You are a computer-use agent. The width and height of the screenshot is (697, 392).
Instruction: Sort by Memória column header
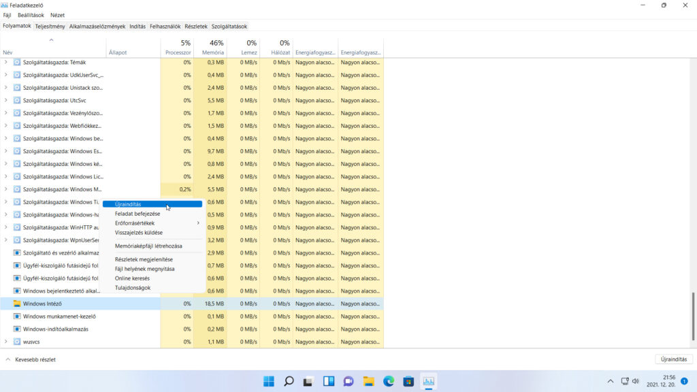pyautogui.click(x=211, y=48)
